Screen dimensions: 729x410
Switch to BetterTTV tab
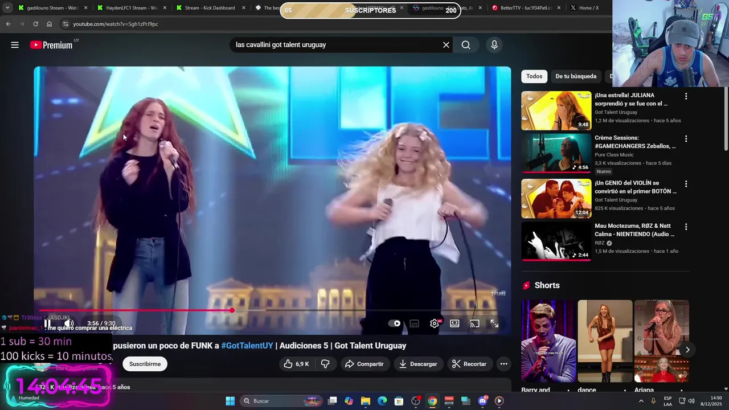pyautogui.click(x=526, y=8)
